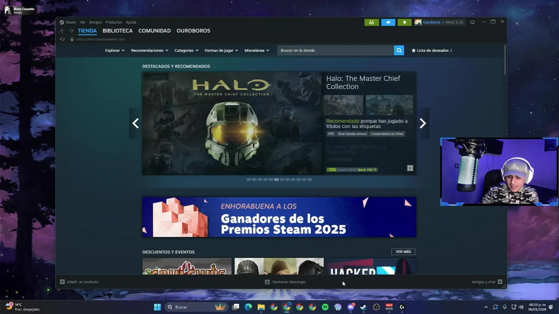The height and width of the screenshot is (314, 559).
Task: Open the OUROBOROS profile tab
Action: pyautogui.click(x=193, y=31)
